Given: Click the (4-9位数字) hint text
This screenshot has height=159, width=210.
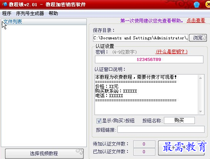Looking at the screenshot, I should (124, 52).
